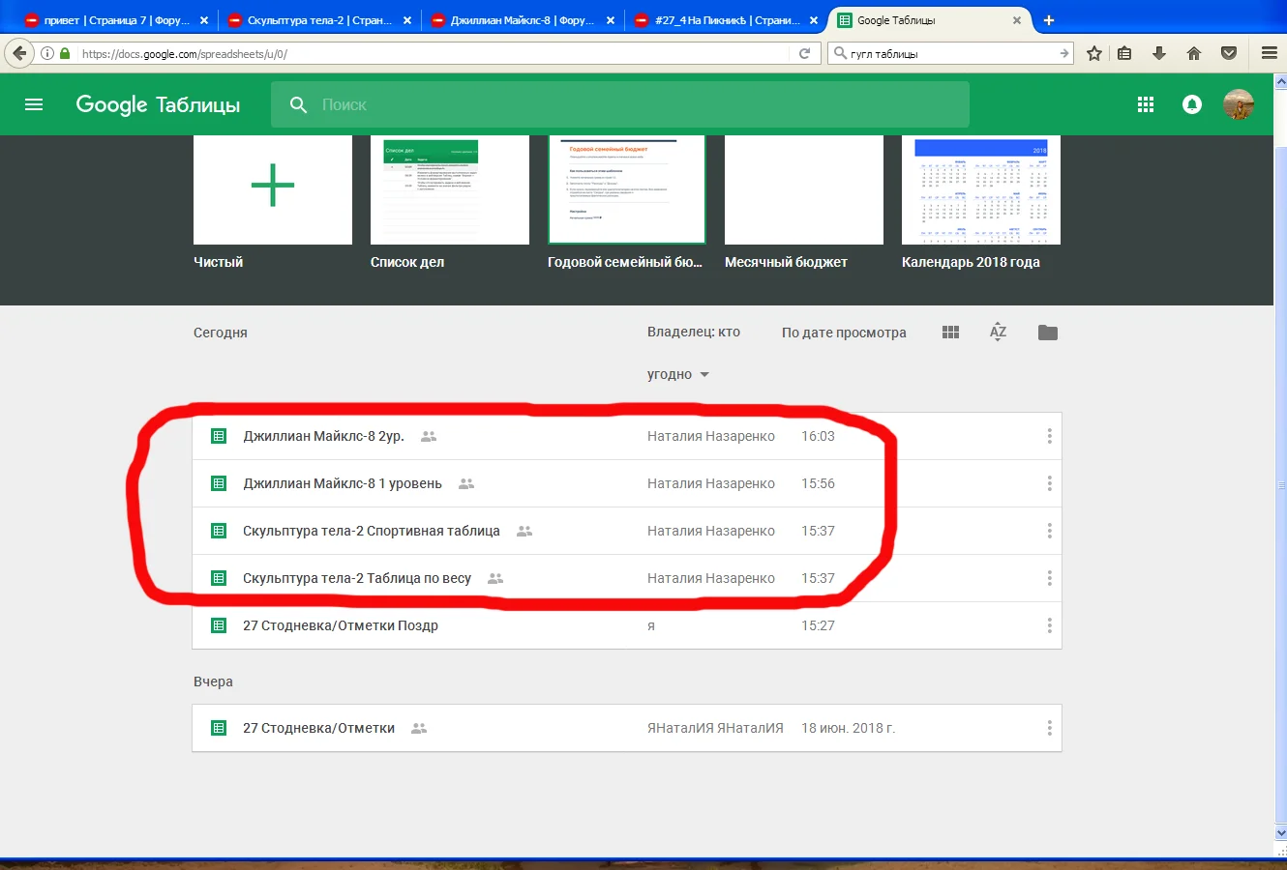This screenshot has height=870, width=1287.
Task: Open Джиллиан Майклс-8 1 уровень spreadsheet
Action: (x=342, y=483)
